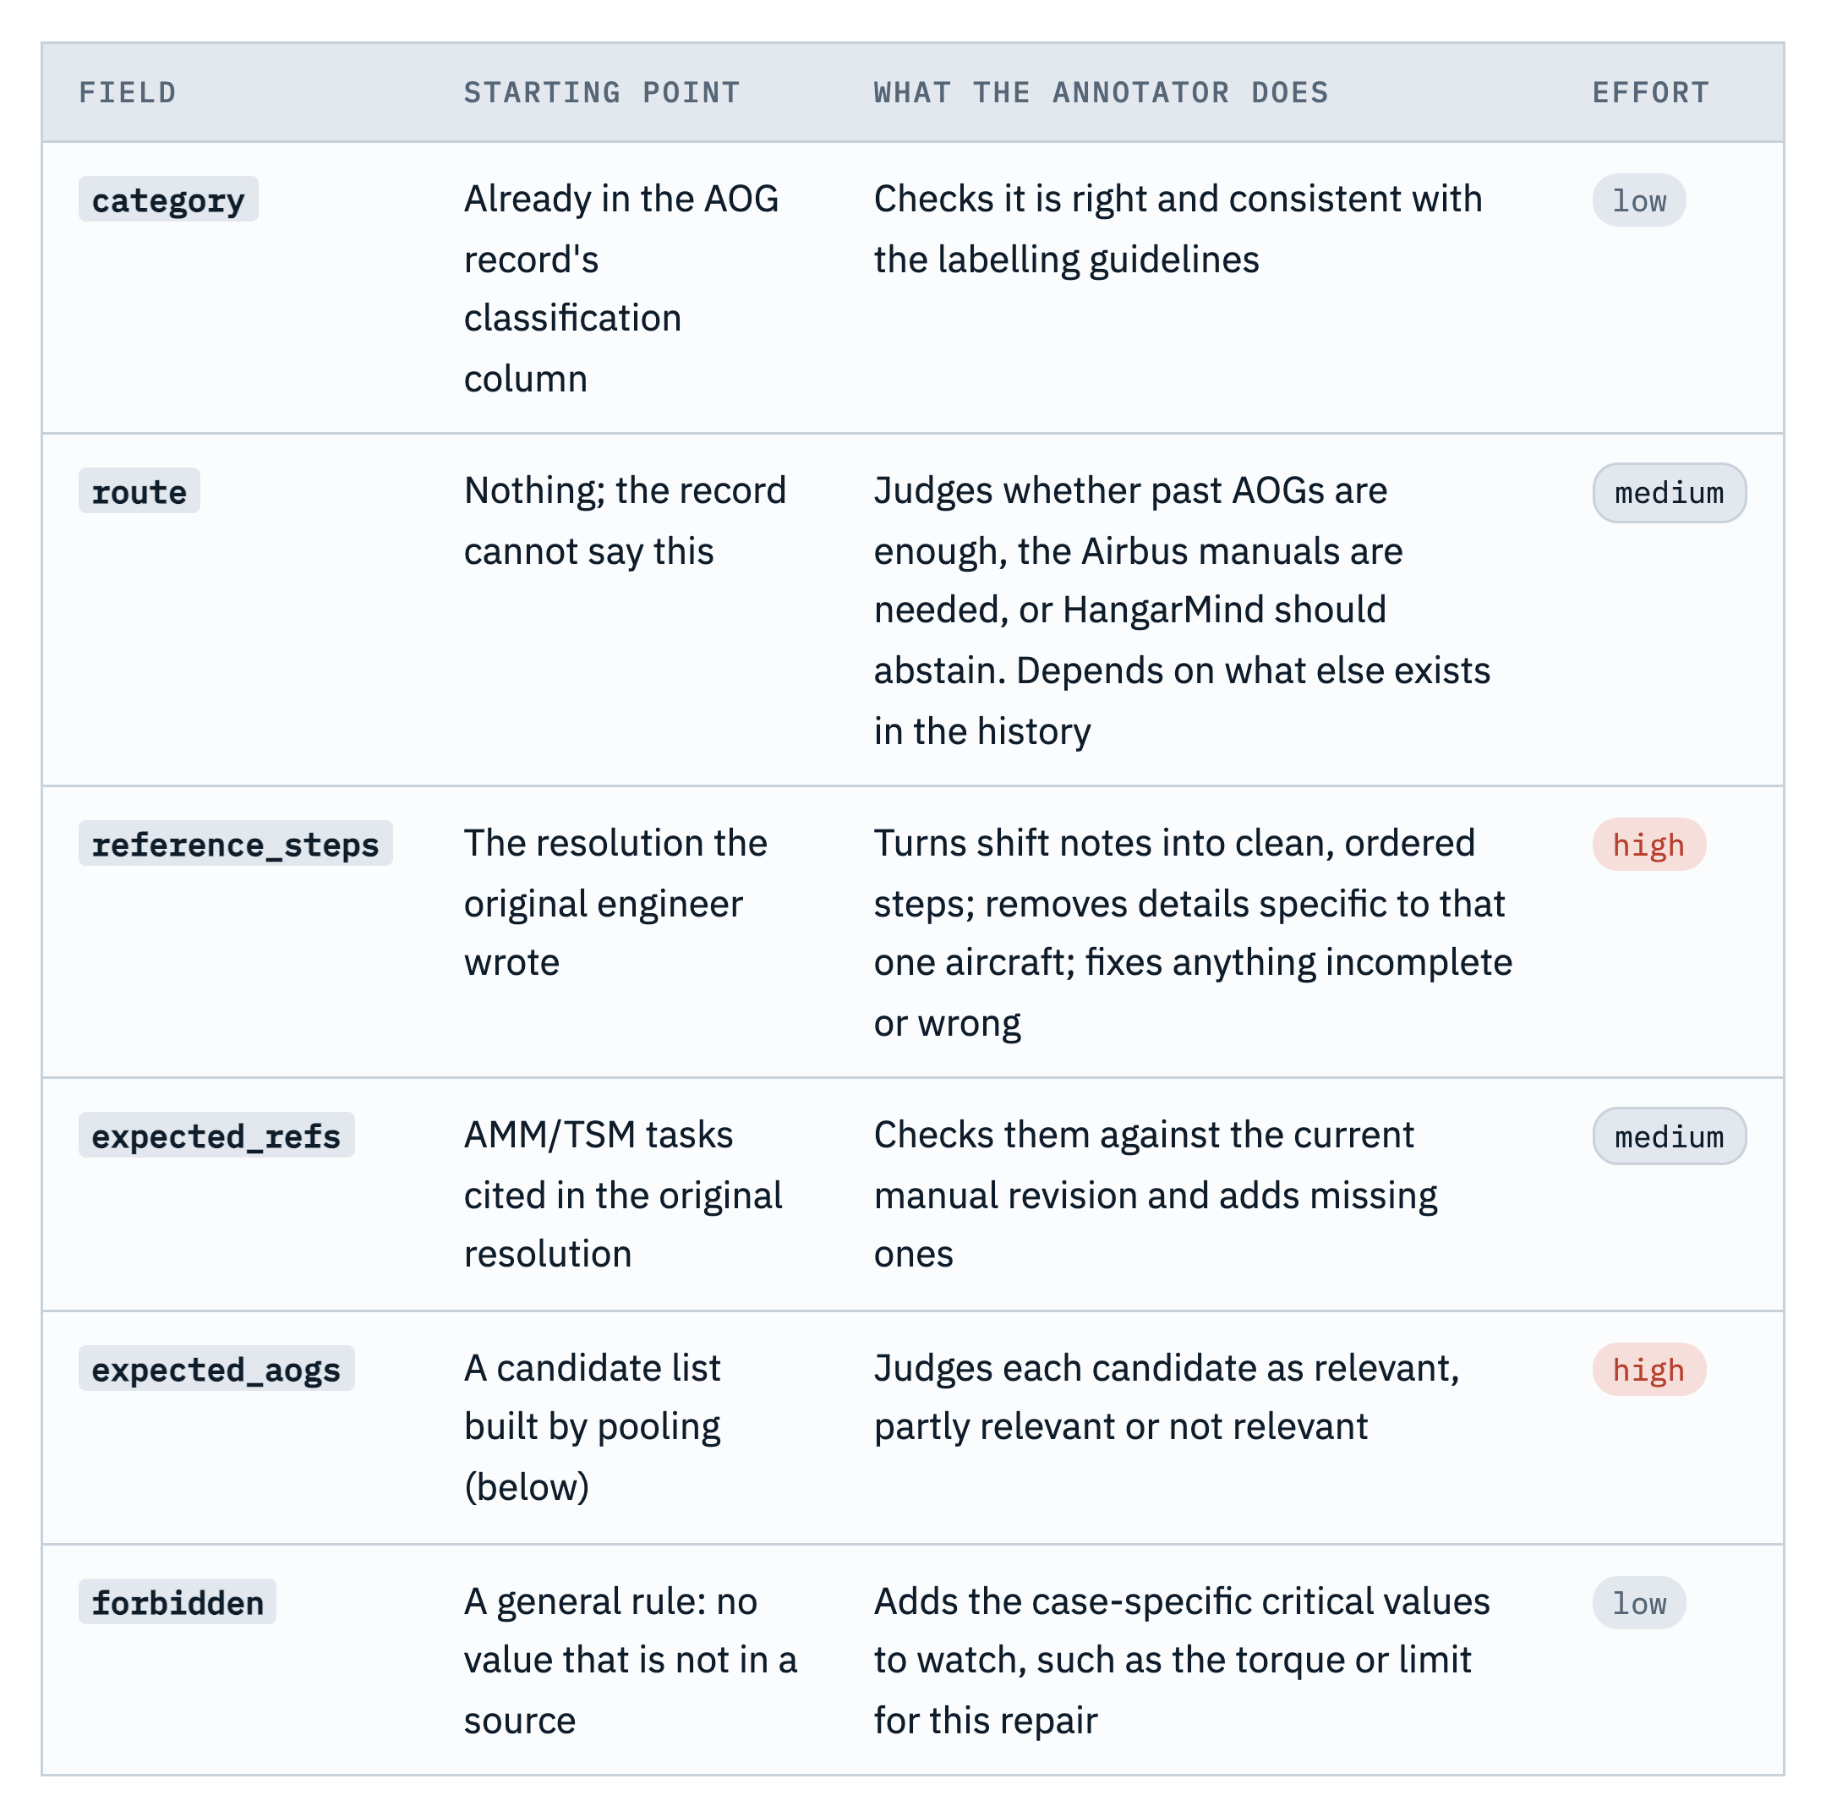Click the low badge in category row

click(1639, 200)
